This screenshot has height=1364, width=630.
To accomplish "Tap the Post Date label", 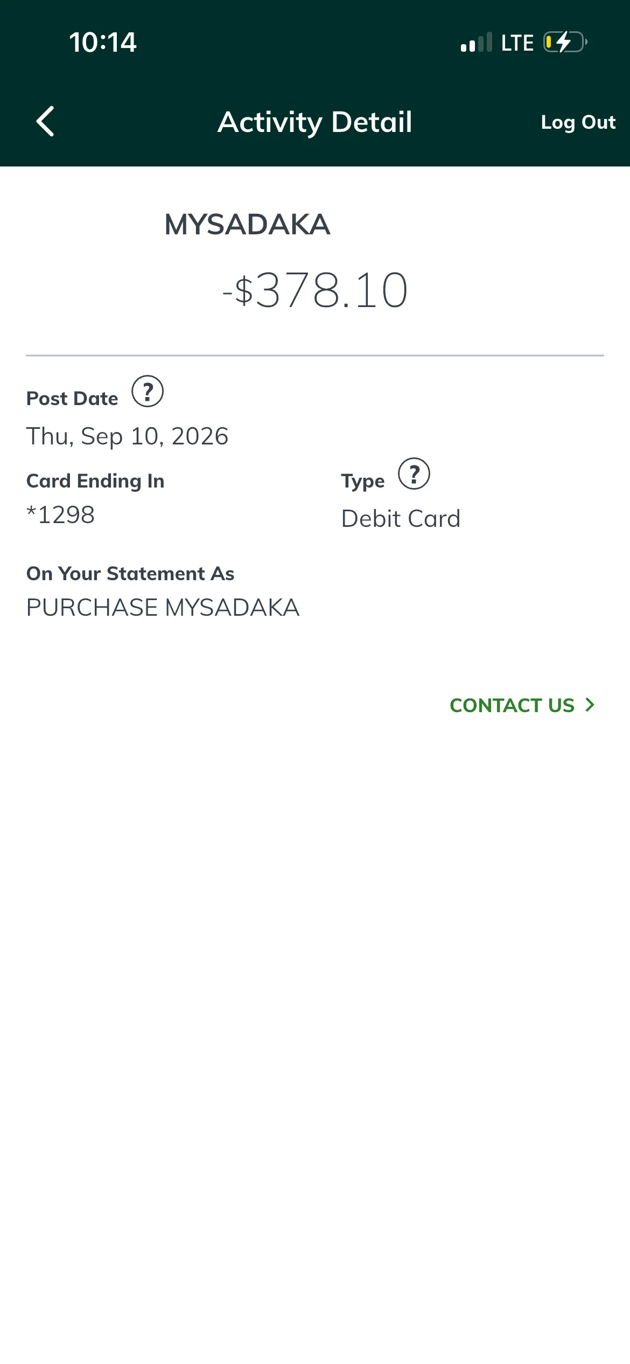I will pos(72,399).
